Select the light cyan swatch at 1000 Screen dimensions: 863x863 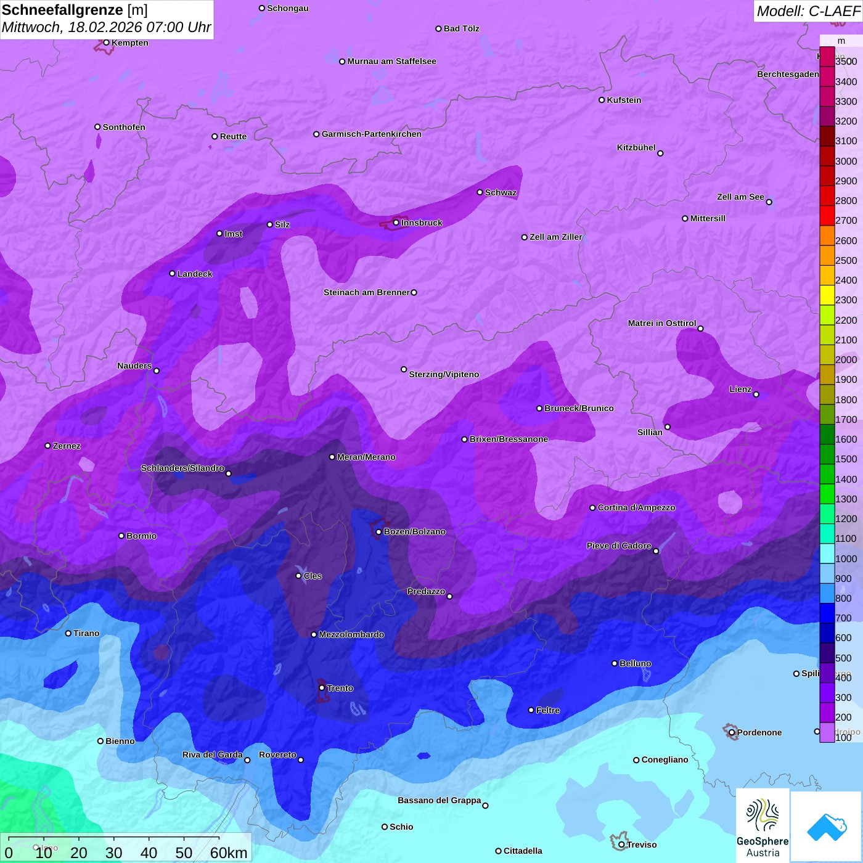tap(827, 554)
